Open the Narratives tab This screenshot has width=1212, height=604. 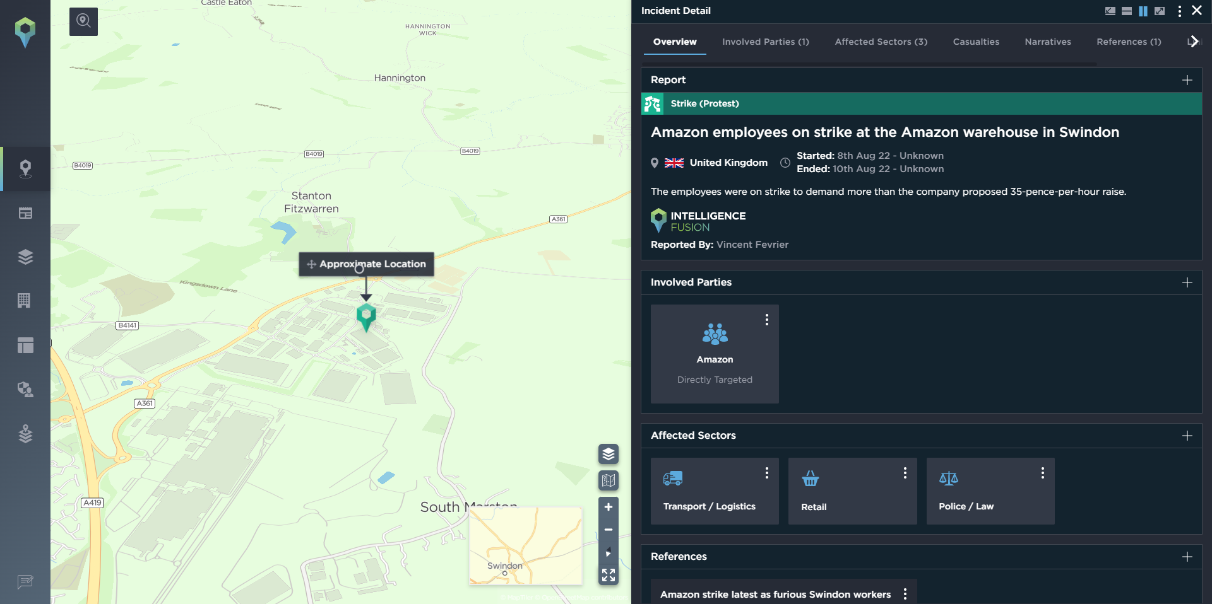(1048, 42)
